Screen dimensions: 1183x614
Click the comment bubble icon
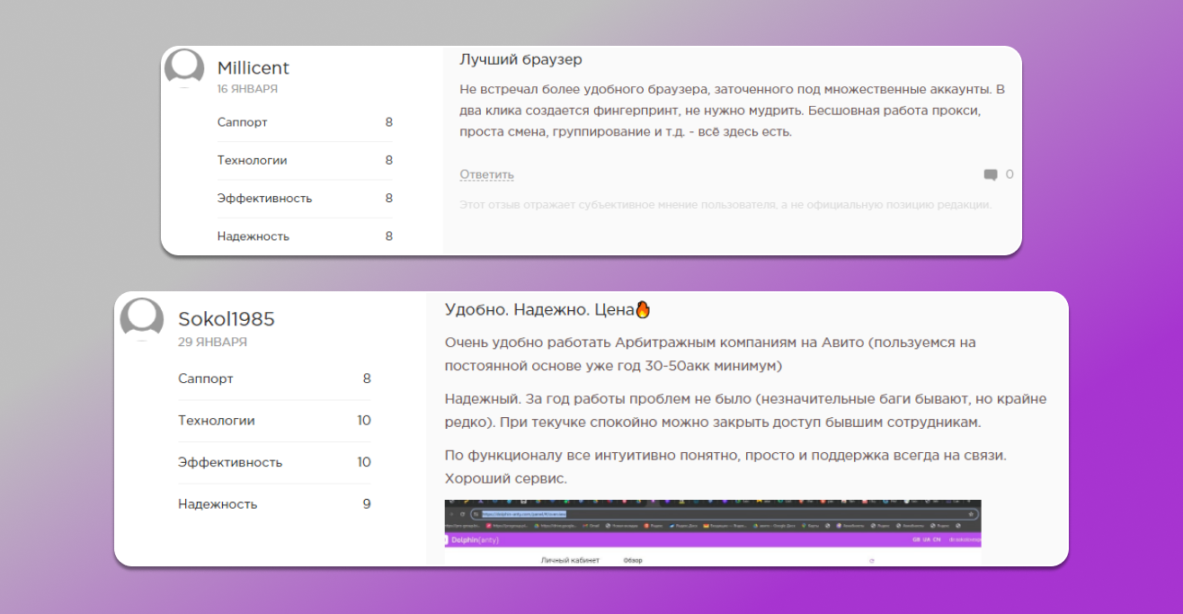tap(991, 174)
